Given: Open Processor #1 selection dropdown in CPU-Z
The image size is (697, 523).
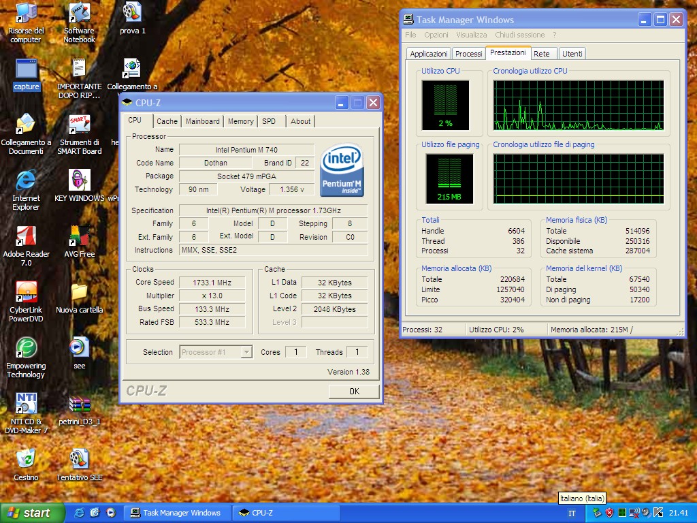Looking at the screenshot, I should (216, 352).
